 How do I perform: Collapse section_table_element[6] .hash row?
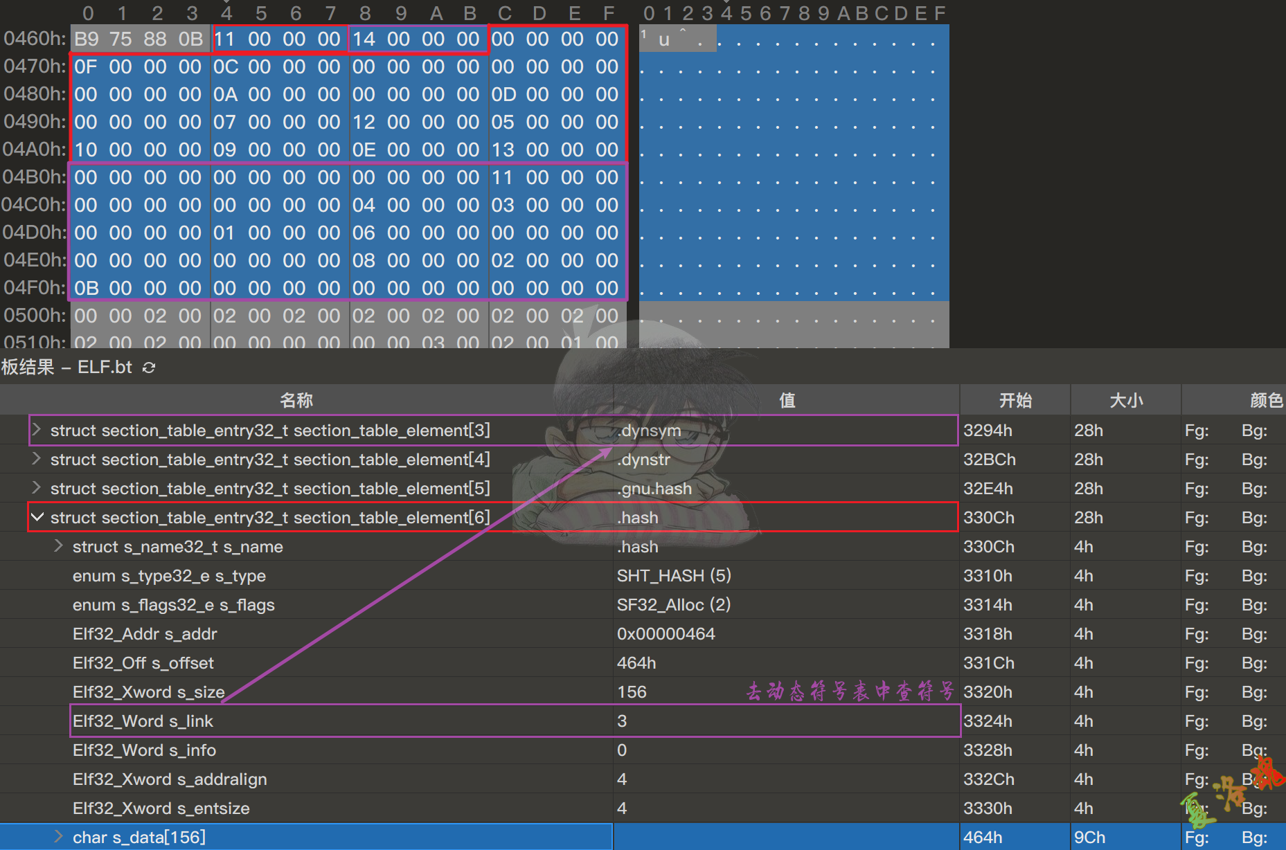coord(37,517)
